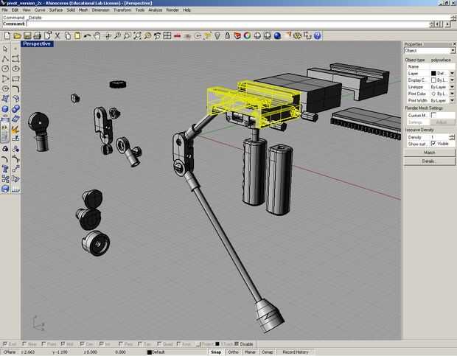Select the arrow pointer tool in left toolbar

(5, 49)
